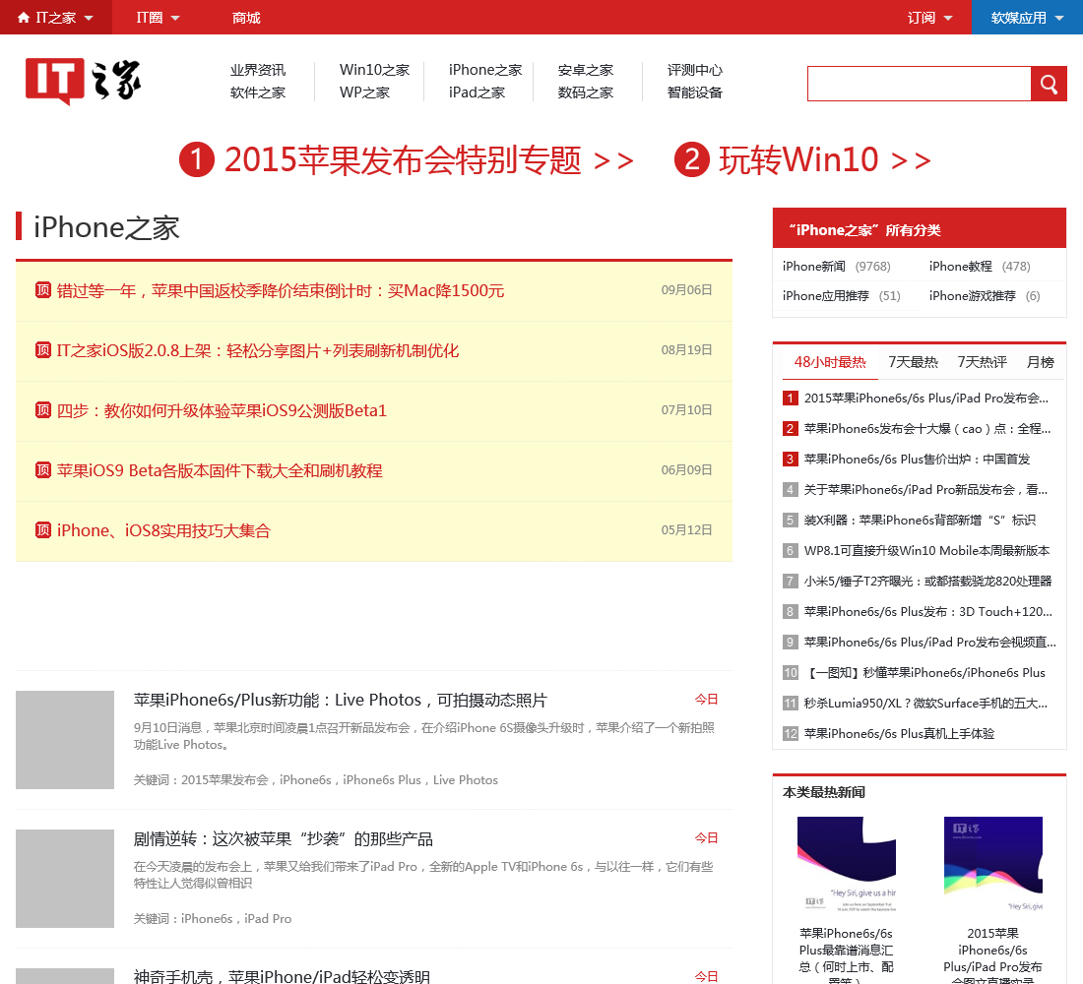Screen dimensions: 1083x984
Task: Open hot item 秒杀Lumia950/XL
Action: [925, 704]
